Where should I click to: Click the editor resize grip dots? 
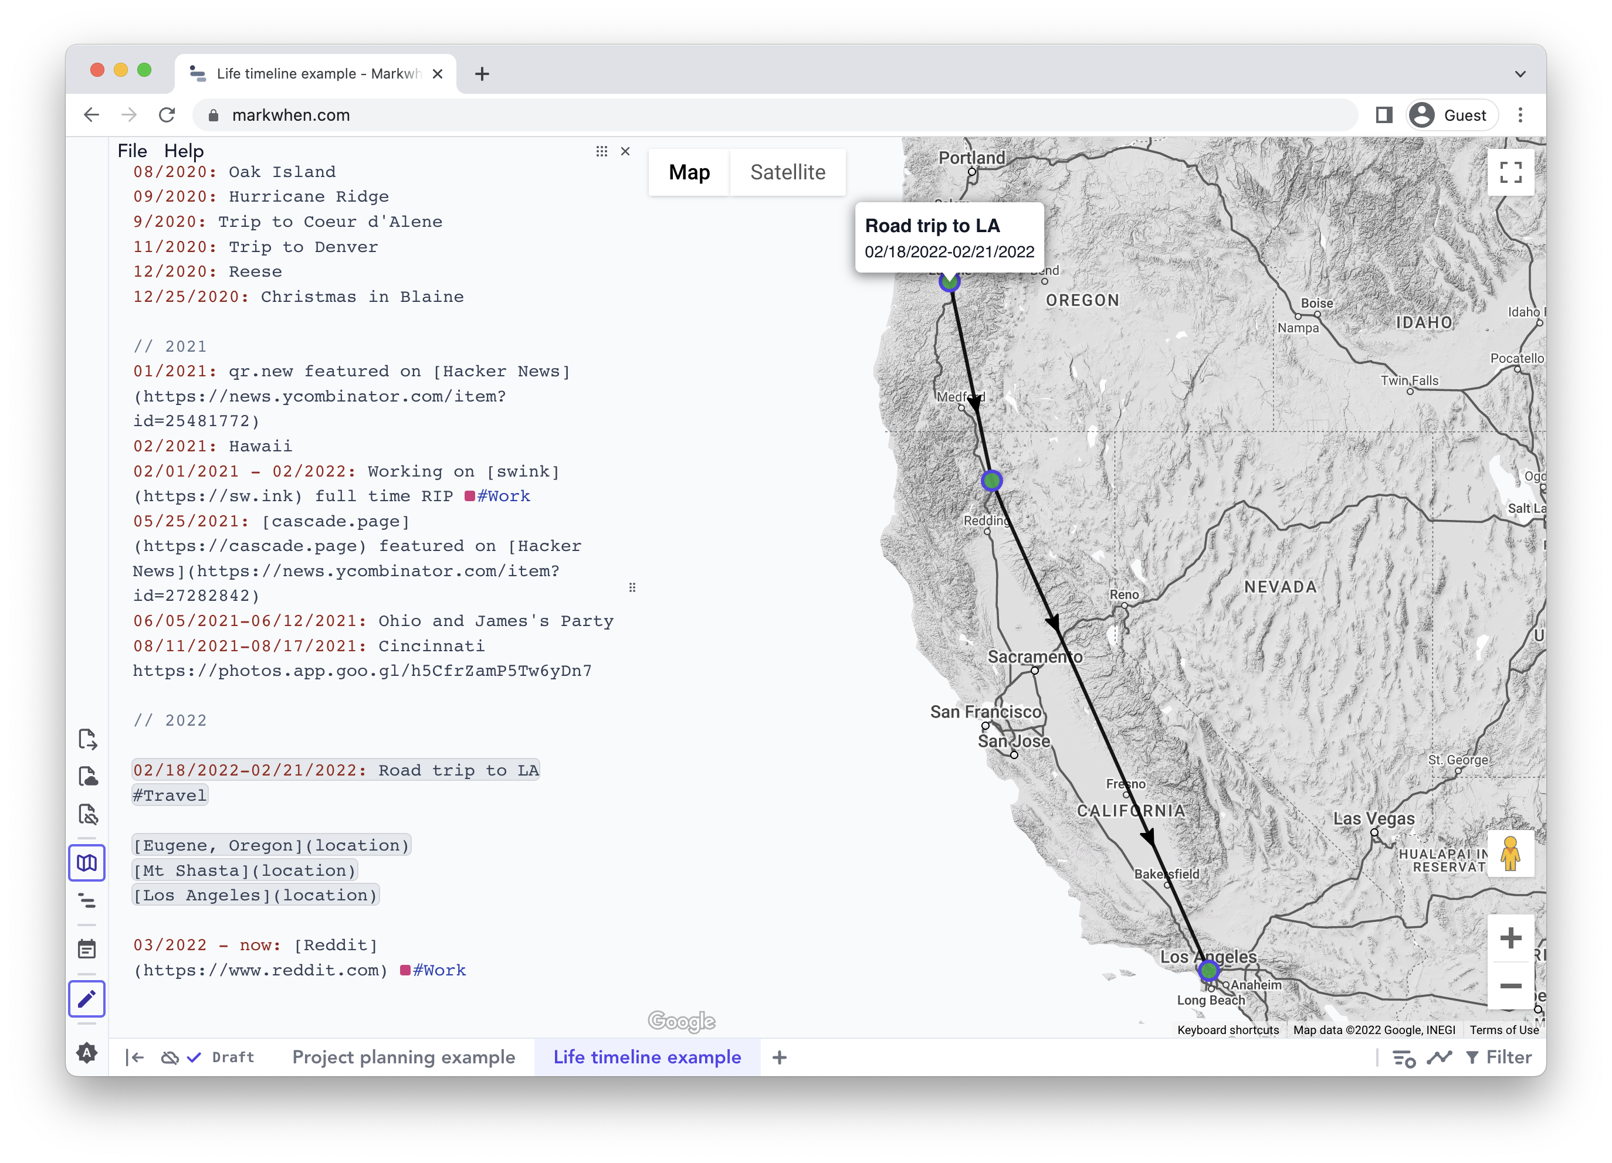tap(632, 587)
